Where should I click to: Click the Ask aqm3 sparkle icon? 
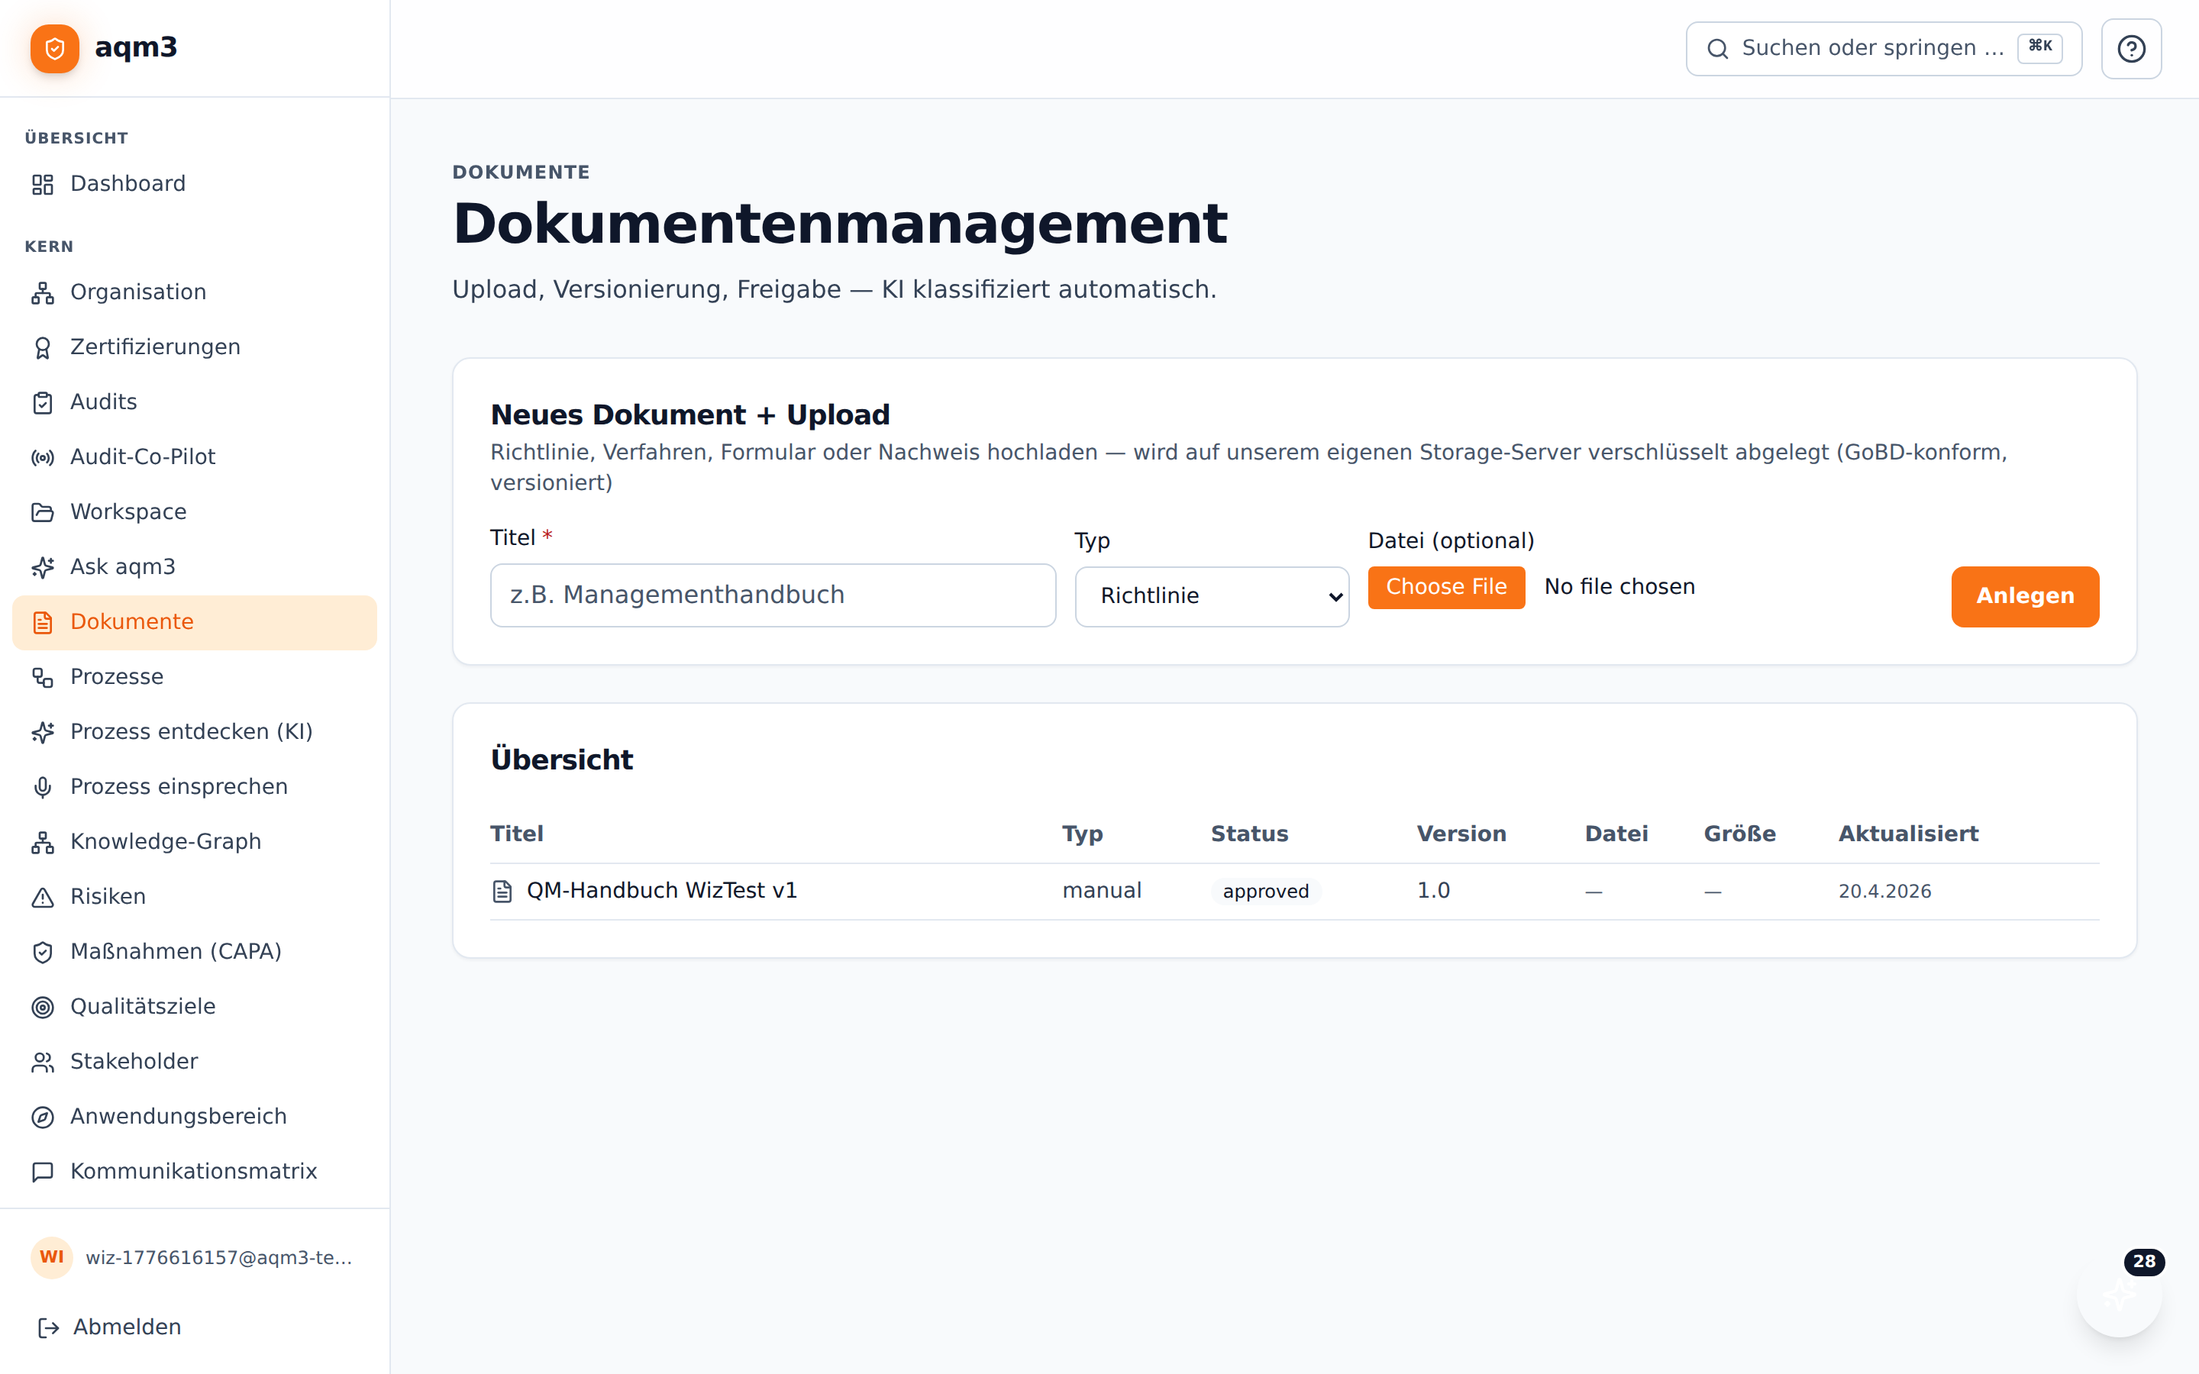(x=43, y=567)
